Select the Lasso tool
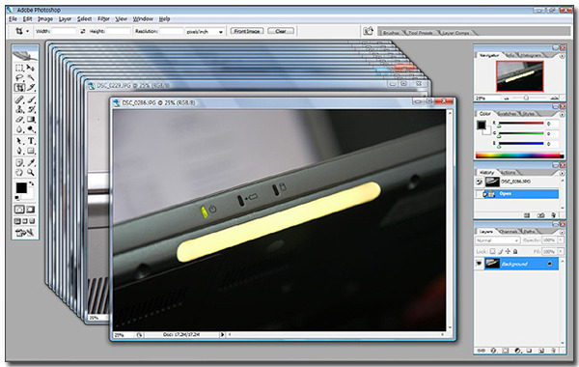This screenshot has width=579, height=367. 19,77
